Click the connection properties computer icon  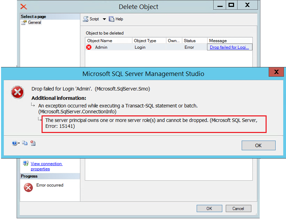(x=26, y=163)
